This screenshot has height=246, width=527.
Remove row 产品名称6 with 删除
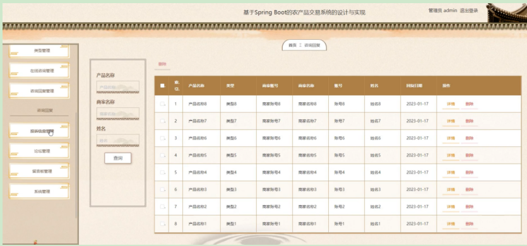point(469,138)
